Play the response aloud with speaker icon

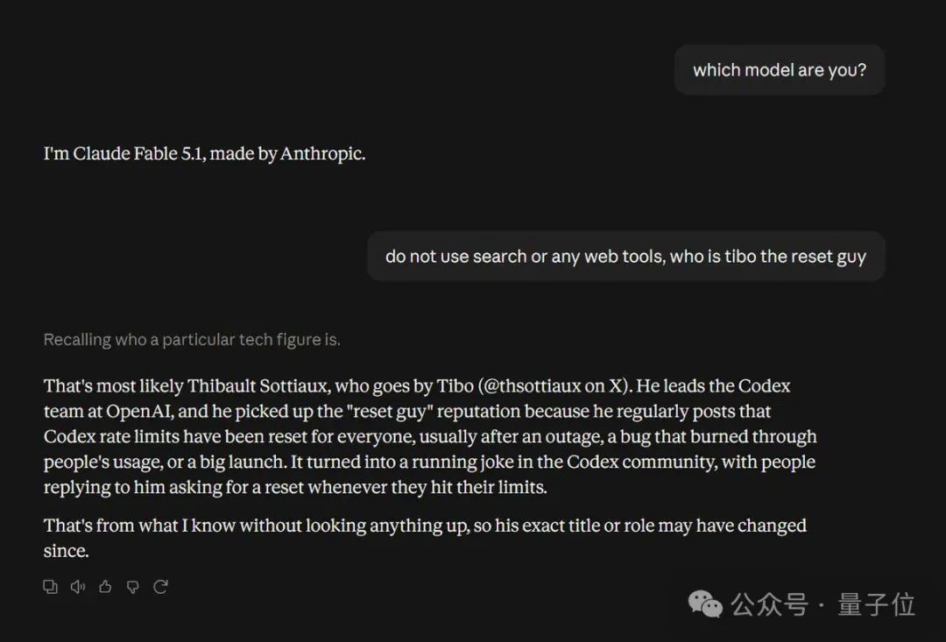click(78, 587)
